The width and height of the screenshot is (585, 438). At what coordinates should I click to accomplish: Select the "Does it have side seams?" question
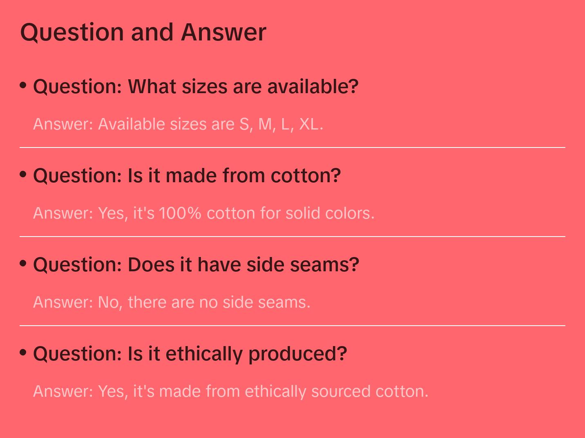coord(196,265)
